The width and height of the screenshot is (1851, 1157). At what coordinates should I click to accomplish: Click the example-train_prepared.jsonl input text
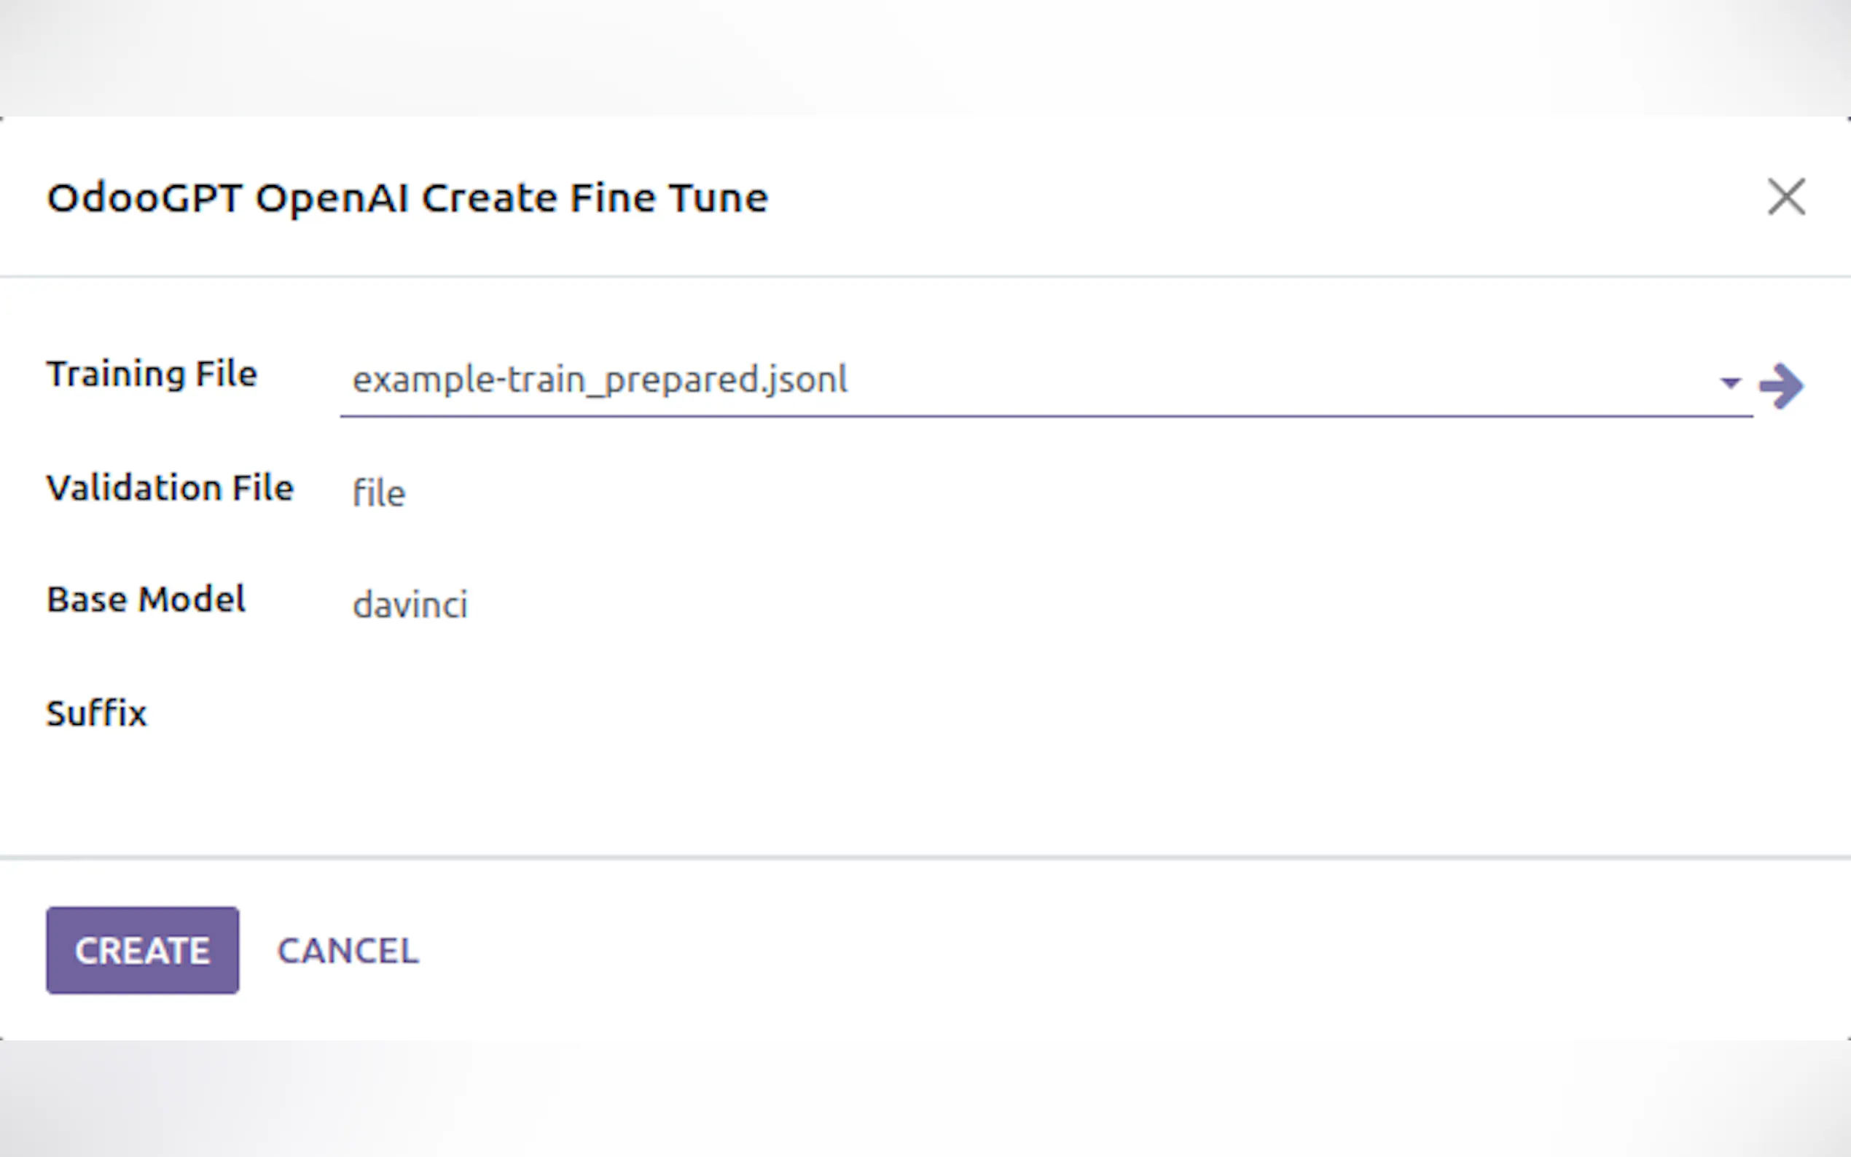pyautogui.click(x=600, y=380)
